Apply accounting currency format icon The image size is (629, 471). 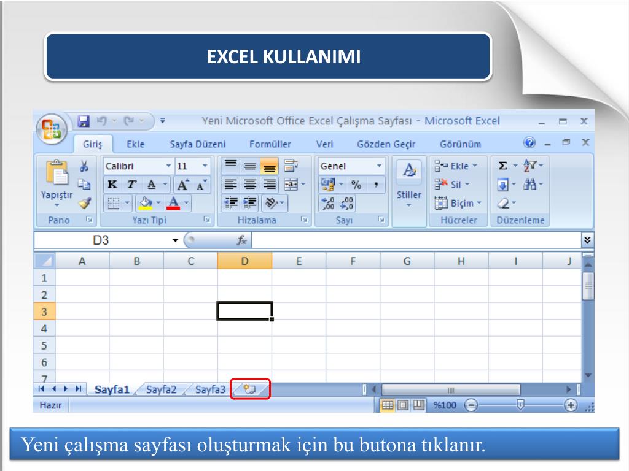pyautogui.click(x=328, y=184)
